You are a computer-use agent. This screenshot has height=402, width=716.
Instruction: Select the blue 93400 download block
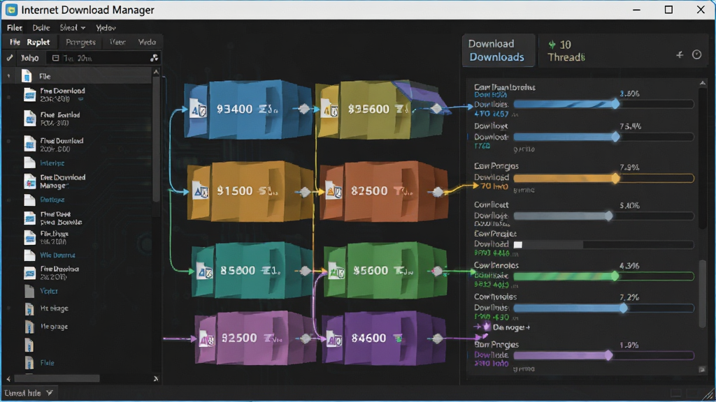click(248, 110)
